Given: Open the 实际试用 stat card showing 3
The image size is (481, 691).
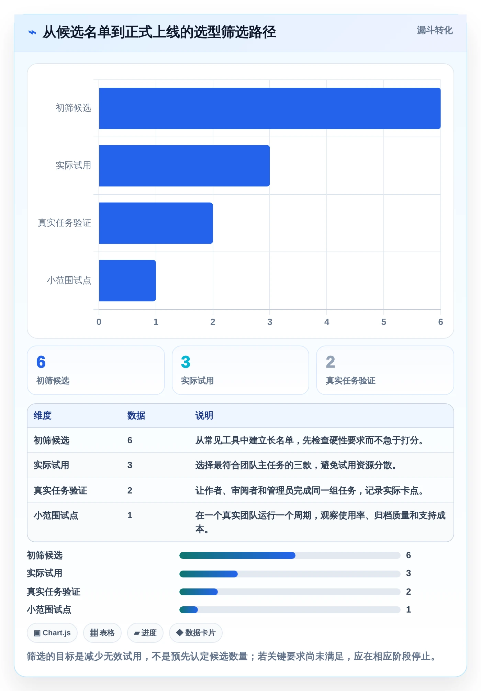Looking at the screenshot, I should point(240,370).
